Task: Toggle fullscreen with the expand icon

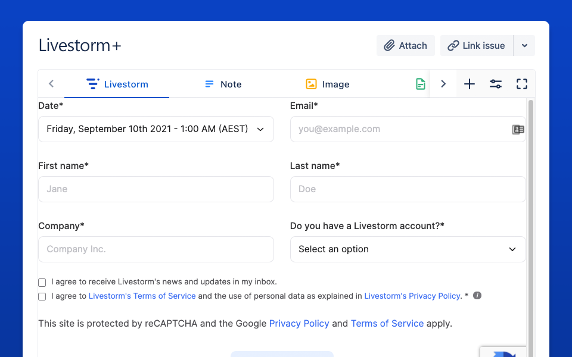Action: [522, 84]
